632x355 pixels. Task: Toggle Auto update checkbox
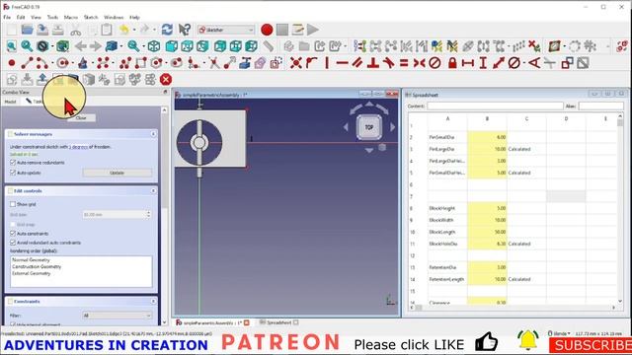pos(13,173)
